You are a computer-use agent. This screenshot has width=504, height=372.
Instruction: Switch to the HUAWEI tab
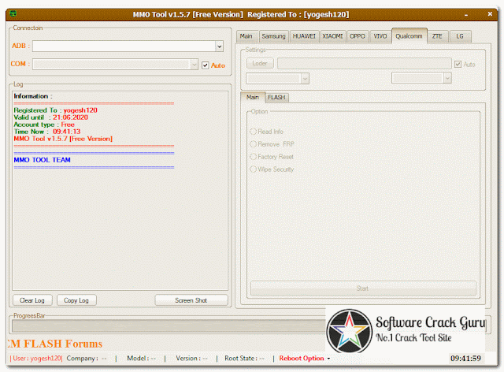304,36
